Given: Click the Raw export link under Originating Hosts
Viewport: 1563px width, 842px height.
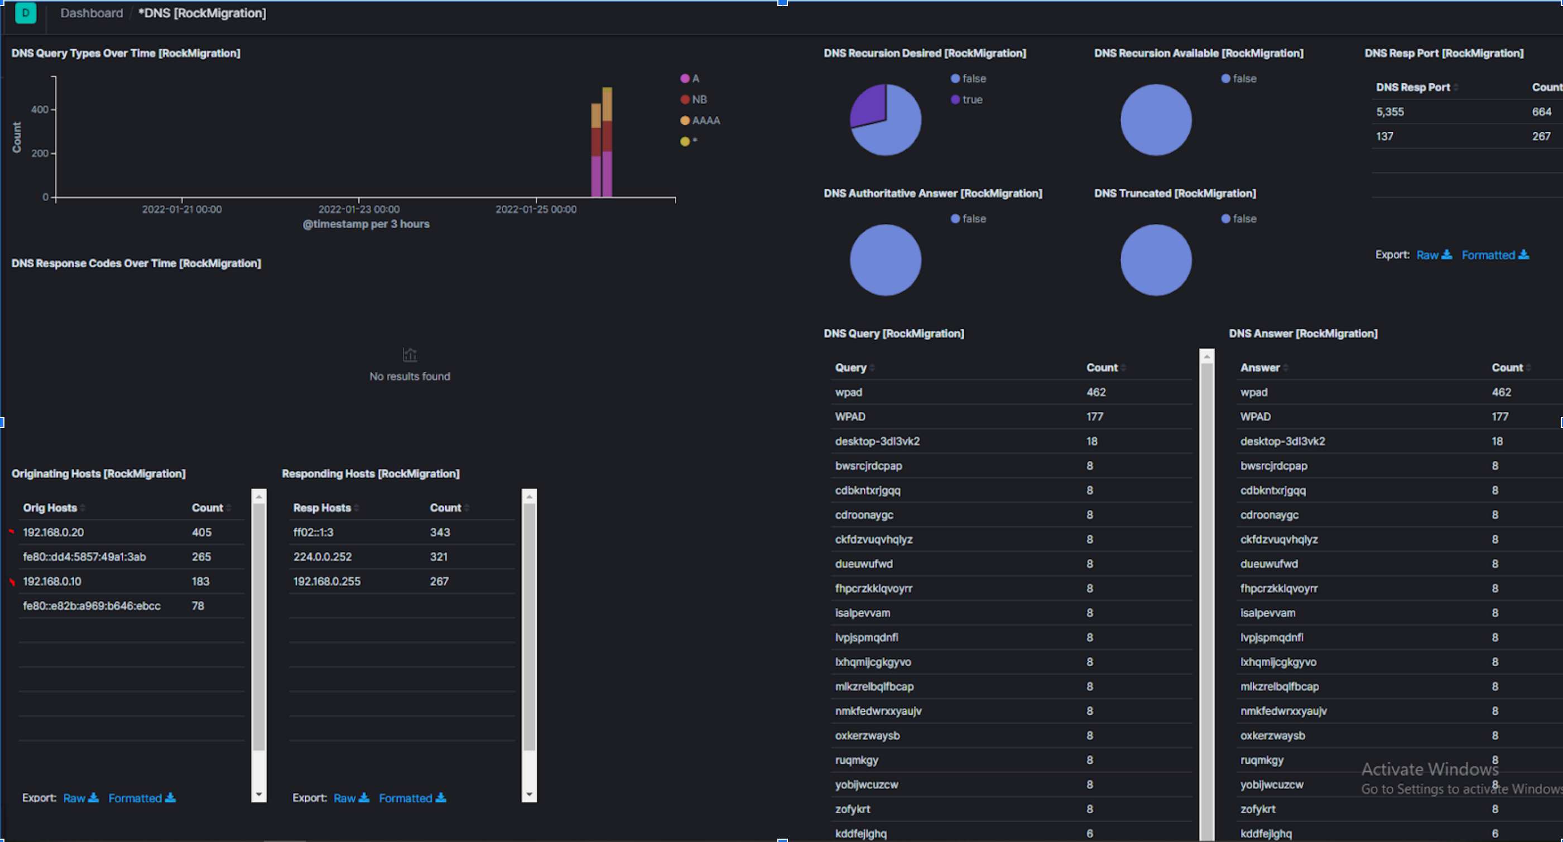Looking at the screenshot, I should coord(74,798).
